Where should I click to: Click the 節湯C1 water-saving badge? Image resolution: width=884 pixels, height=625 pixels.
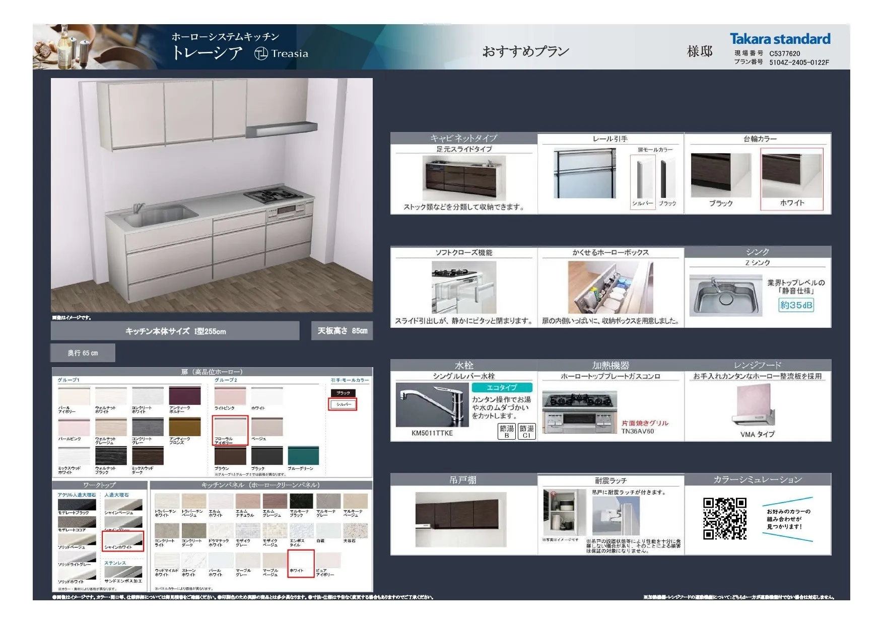pyautogui.click(x=526, y=431)
